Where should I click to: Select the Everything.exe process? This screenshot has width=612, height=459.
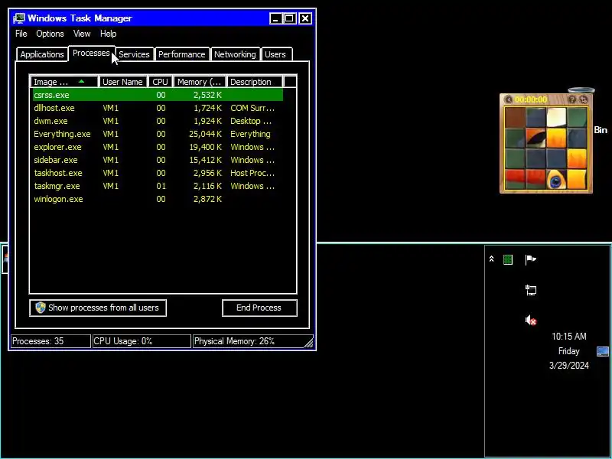[x=158, y=134]
